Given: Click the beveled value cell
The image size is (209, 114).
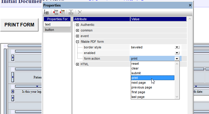Looking at the screenshot, I should (152, 47).
